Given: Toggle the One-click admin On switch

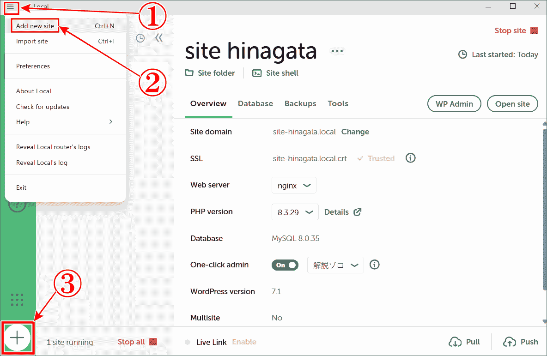Looking at the screenshot, I should pos(285,265).
